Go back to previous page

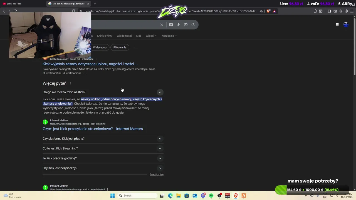(x=4, y=11)
